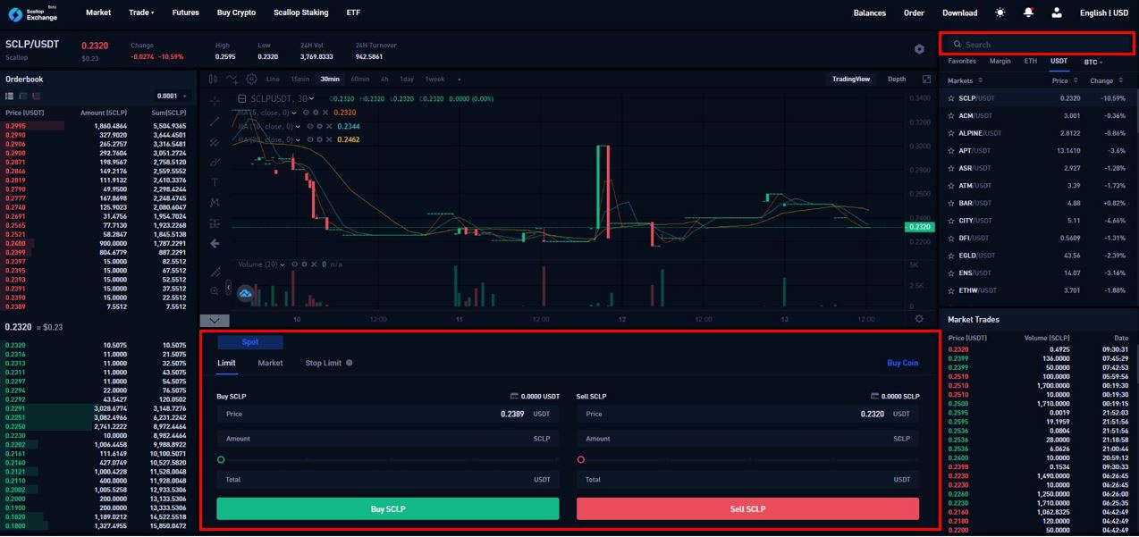This screenshot has height=537, width=1139.
Task: Open BTC market group dropdown
Action: pos(1093,62)
